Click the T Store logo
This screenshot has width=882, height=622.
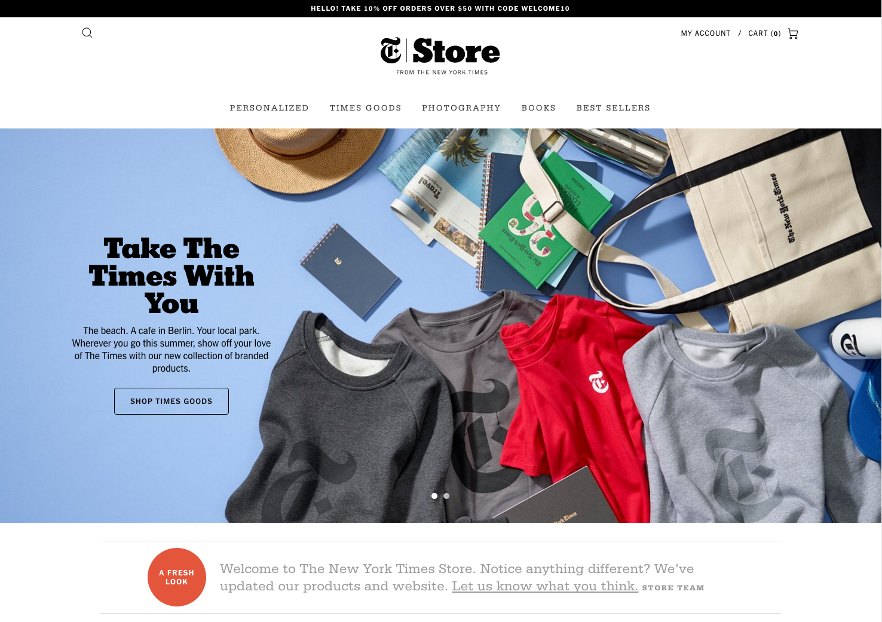(440, 51)
